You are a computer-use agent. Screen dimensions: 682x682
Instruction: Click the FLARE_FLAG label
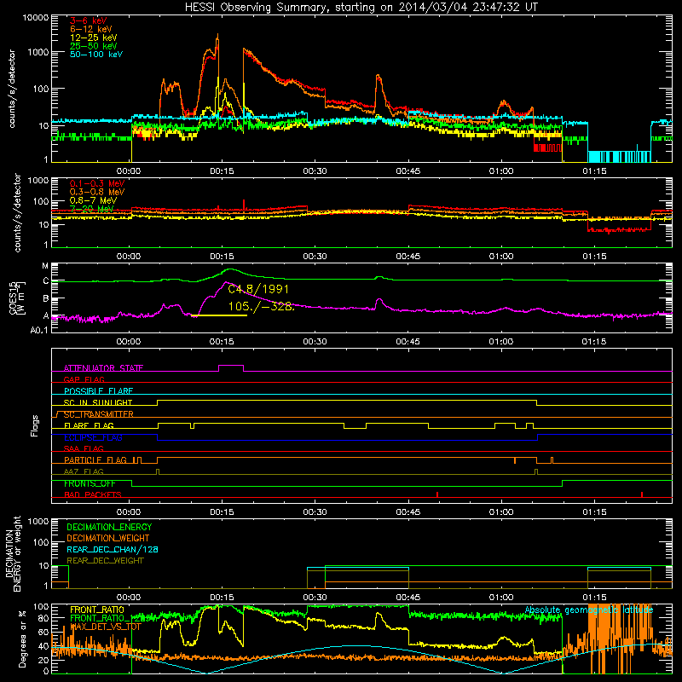[89, 425]
